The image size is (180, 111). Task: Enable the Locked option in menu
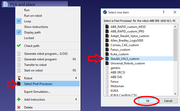tap(29, 38)
